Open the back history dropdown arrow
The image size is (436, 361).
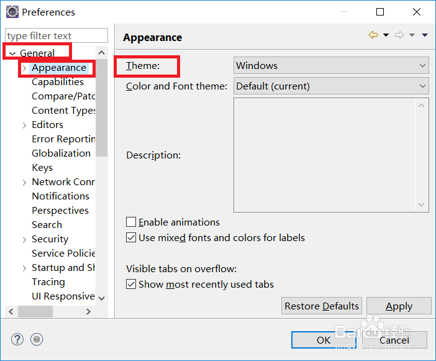coord(386,35)
